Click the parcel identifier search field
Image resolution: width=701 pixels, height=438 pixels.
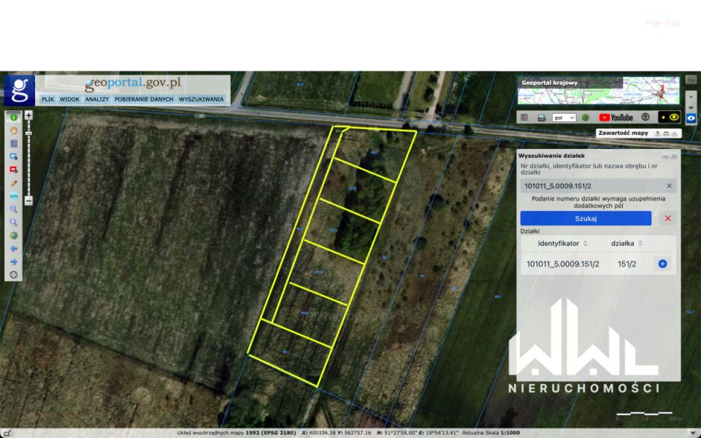591,185
